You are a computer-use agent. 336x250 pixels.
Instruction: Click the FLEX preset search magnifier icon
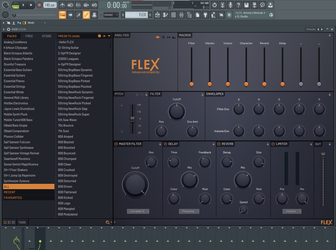tap(107, 222)
